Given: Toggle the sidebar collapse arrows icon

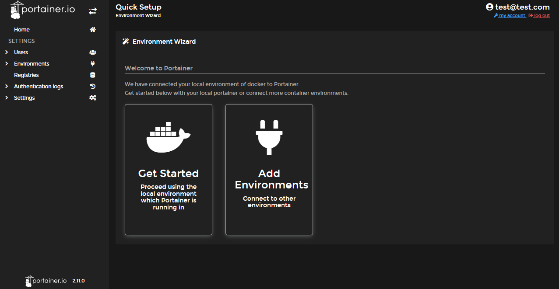Looking at the screenshot, I should pyautogui.click(x=92, y=11).
